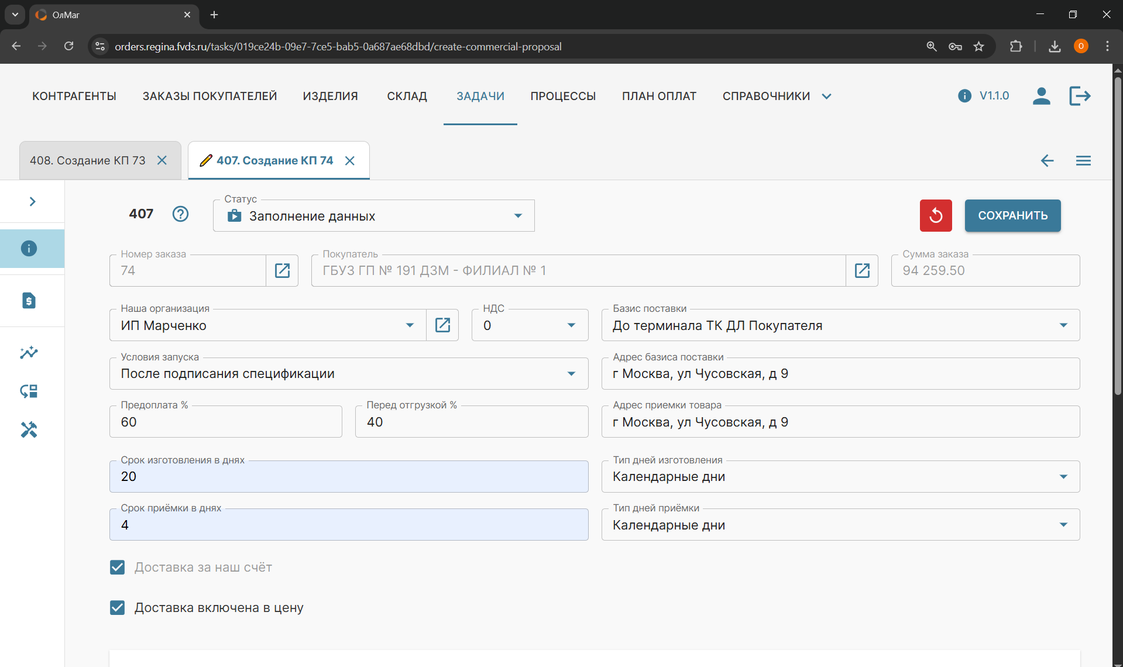Expand the left sidebar with chevron

coord(32,201)
